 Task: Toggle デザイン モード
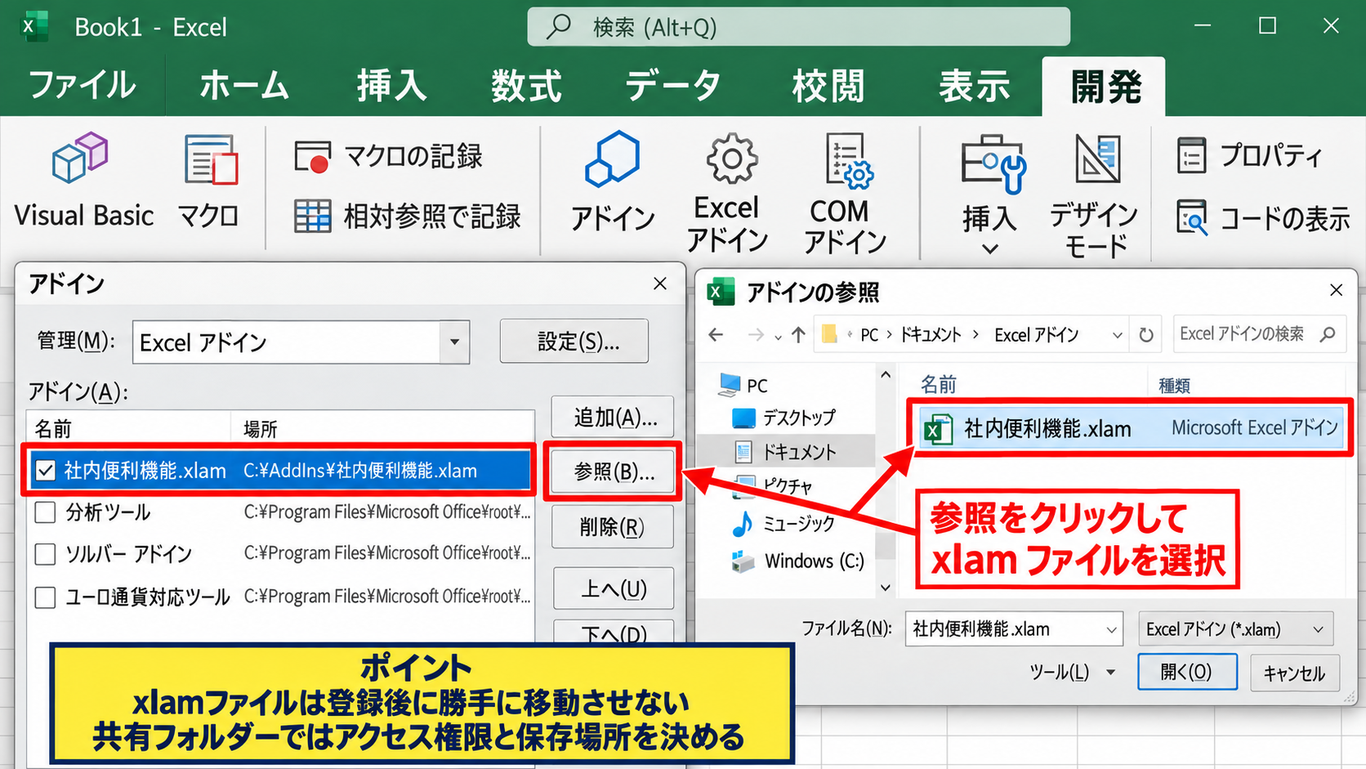[x=1095, y=194]
